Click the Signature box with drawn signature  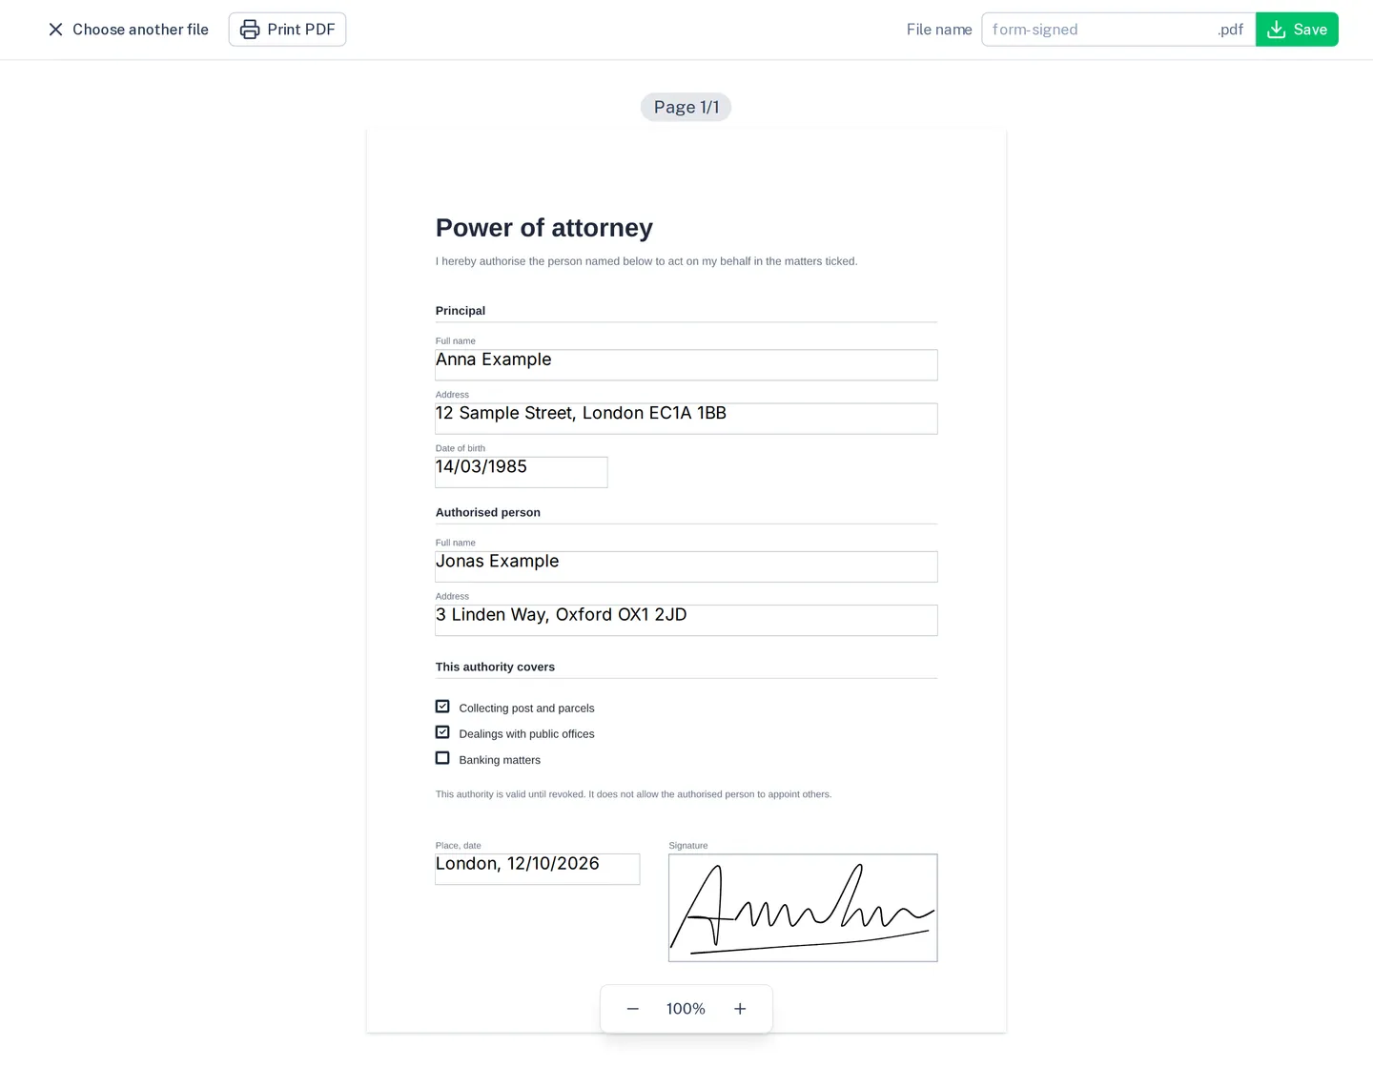tap(803, 908)
